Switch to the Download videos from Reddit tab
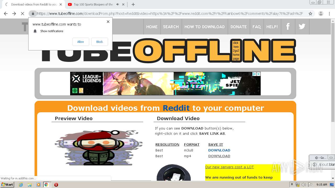335x188 pixels. point(33,4)
